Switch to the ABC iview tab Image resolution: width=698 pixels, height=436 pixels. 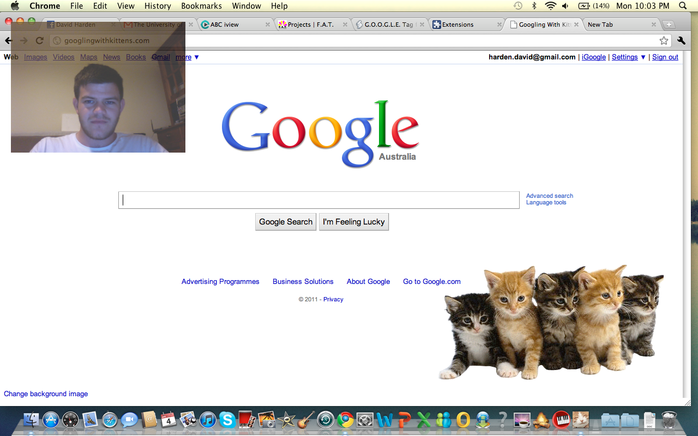point(234,25)
